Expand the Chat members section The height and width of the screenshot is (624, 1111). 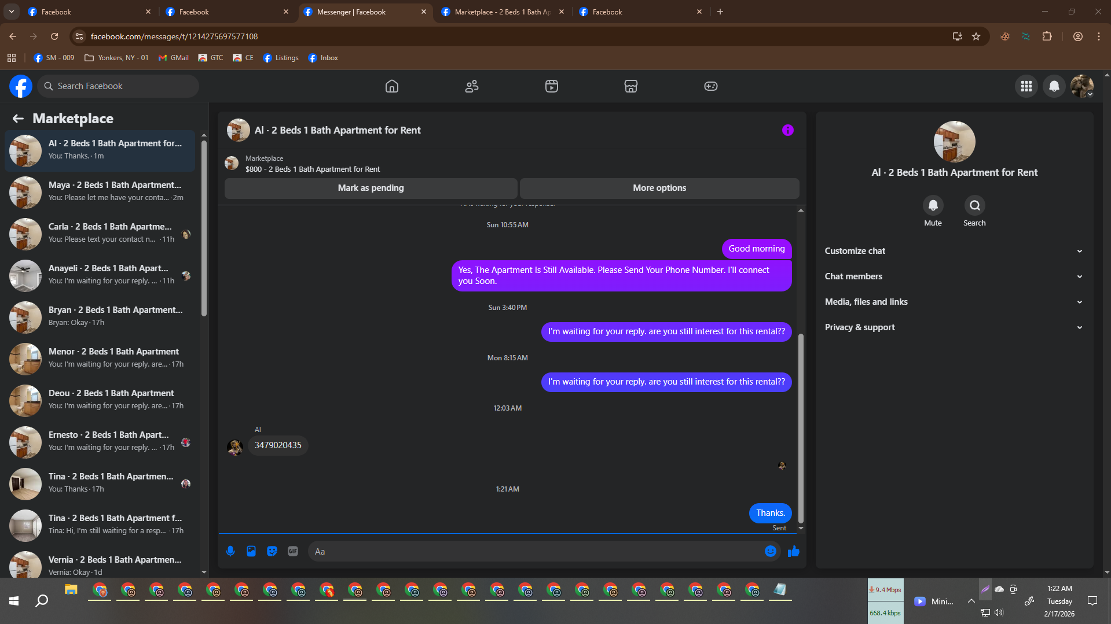click(954, 276)
